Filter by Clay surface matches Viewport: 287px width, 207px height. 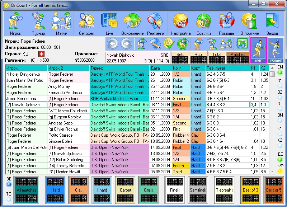[79, 190]
